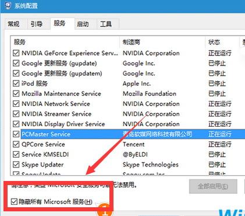Viewport: 245px width, 216px height.
Task: Toggle Google 更新服务 (gupdatem) checkbox
Action: tap(16, 74)
